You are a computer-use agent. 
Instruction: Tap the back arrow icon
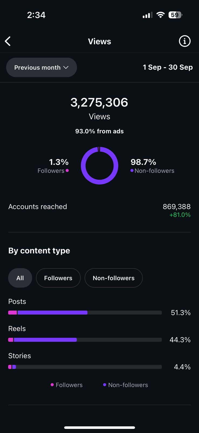(8, 41)
